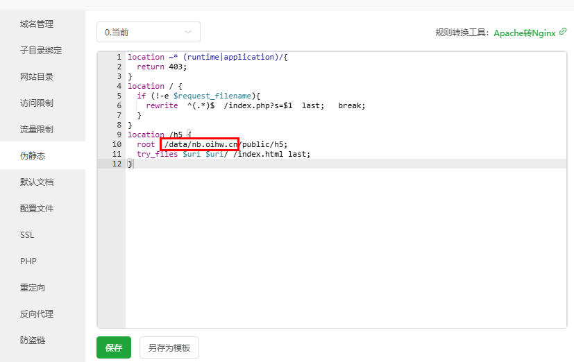The height and width of the screenshot is (362, 574).
Task: Switch to 子目录绑定 tab
Action: click(41, 51)
